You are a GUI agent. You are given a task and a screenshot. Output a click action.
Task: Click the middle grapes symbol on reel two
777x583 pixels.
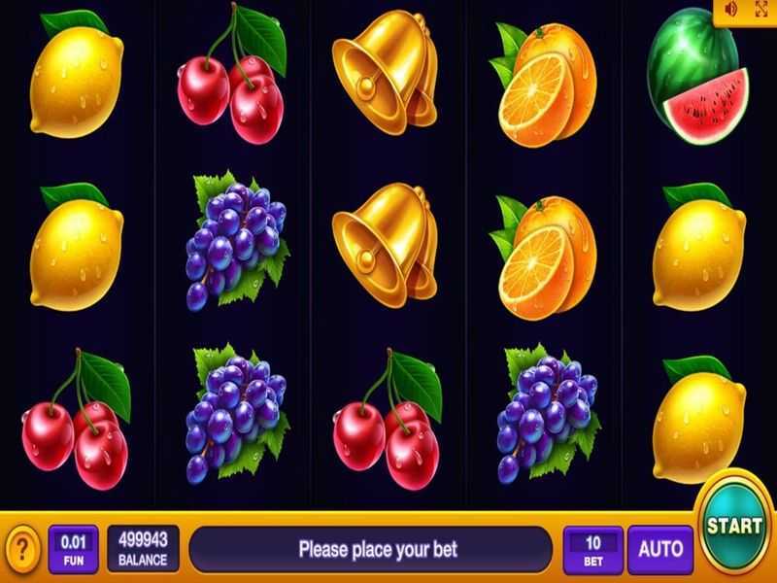pos(237,241)
